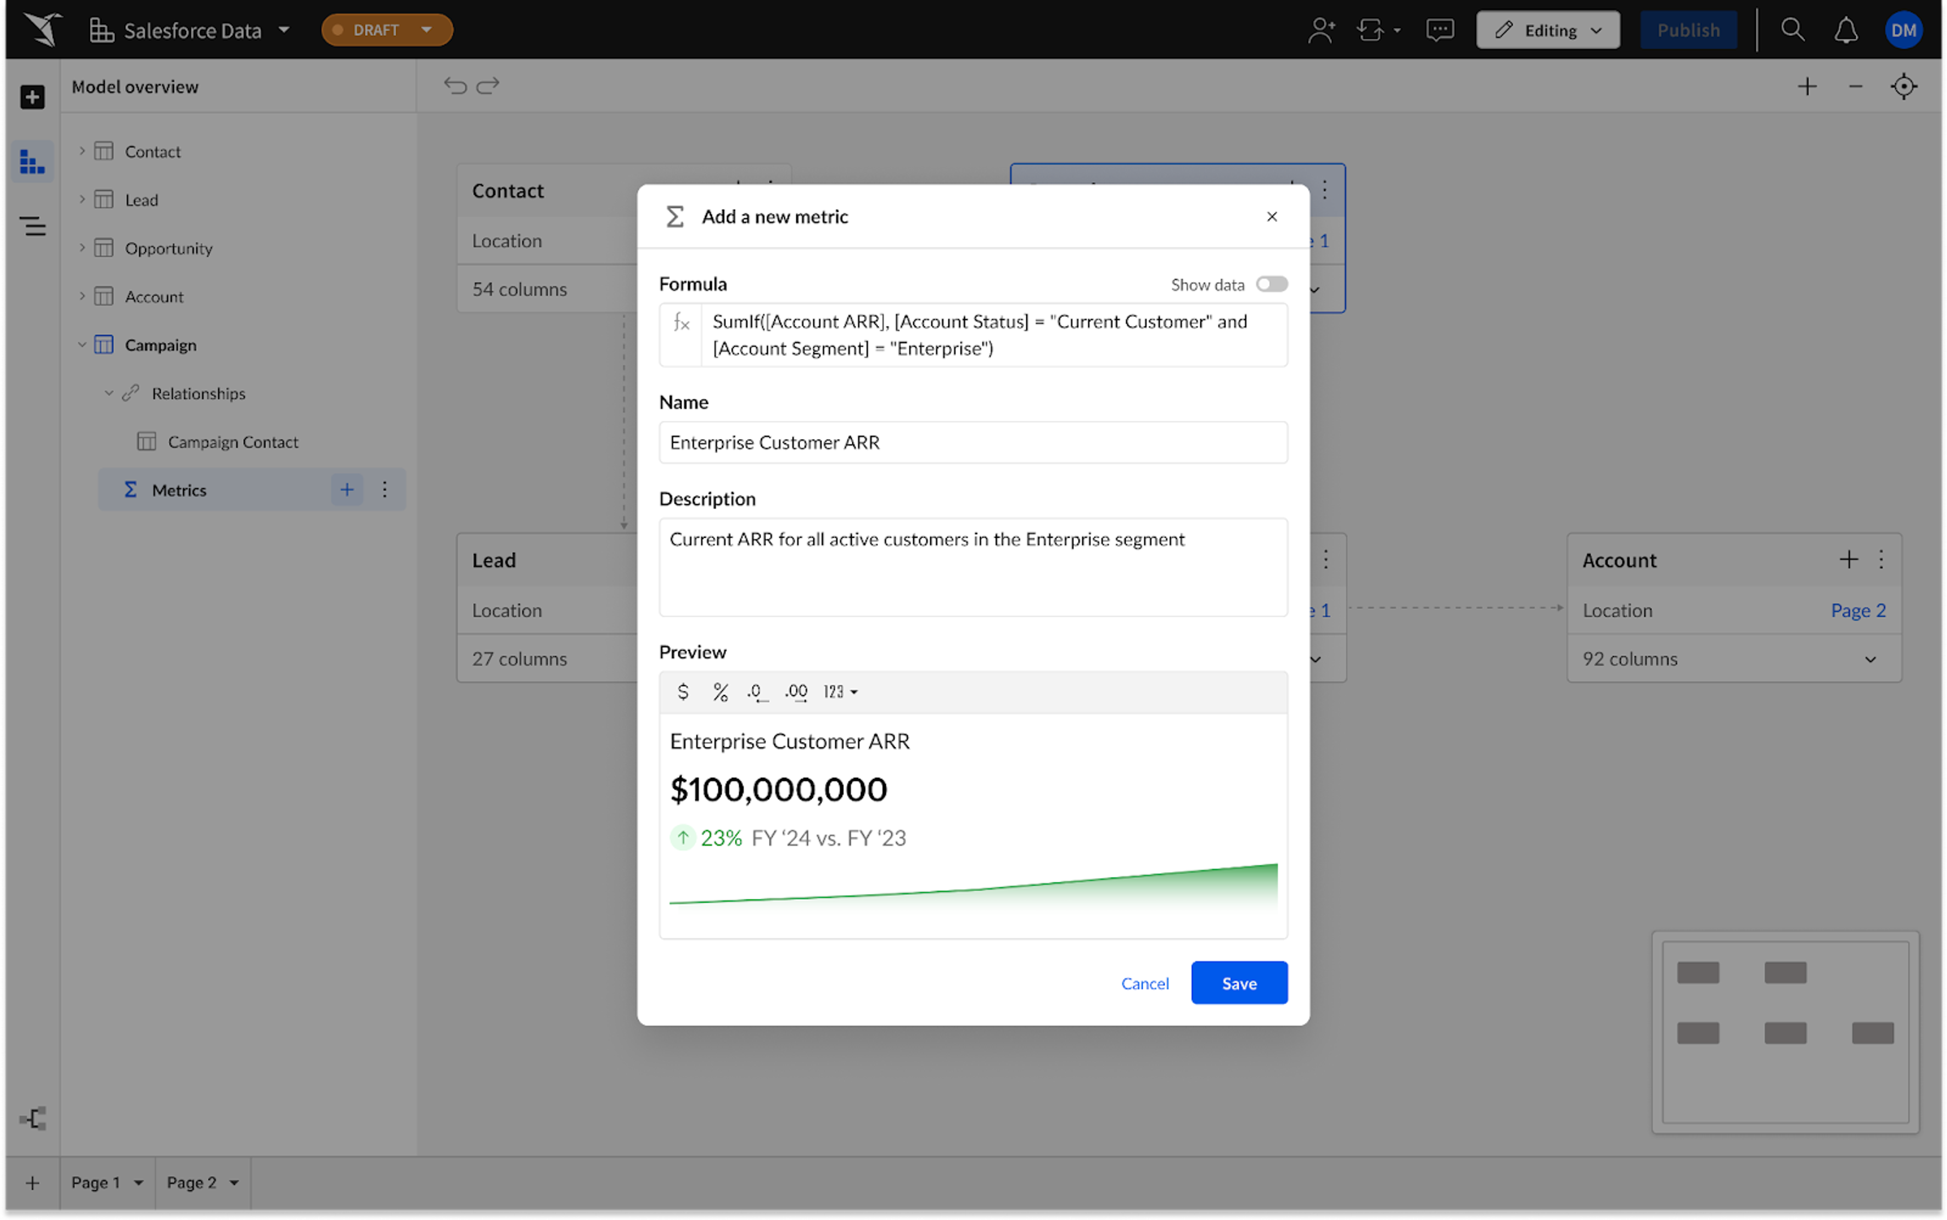Open the Page 2 tab menu arrow
The width and height of the screenshot is (1947, 1220).
[x=234, y=1183]
